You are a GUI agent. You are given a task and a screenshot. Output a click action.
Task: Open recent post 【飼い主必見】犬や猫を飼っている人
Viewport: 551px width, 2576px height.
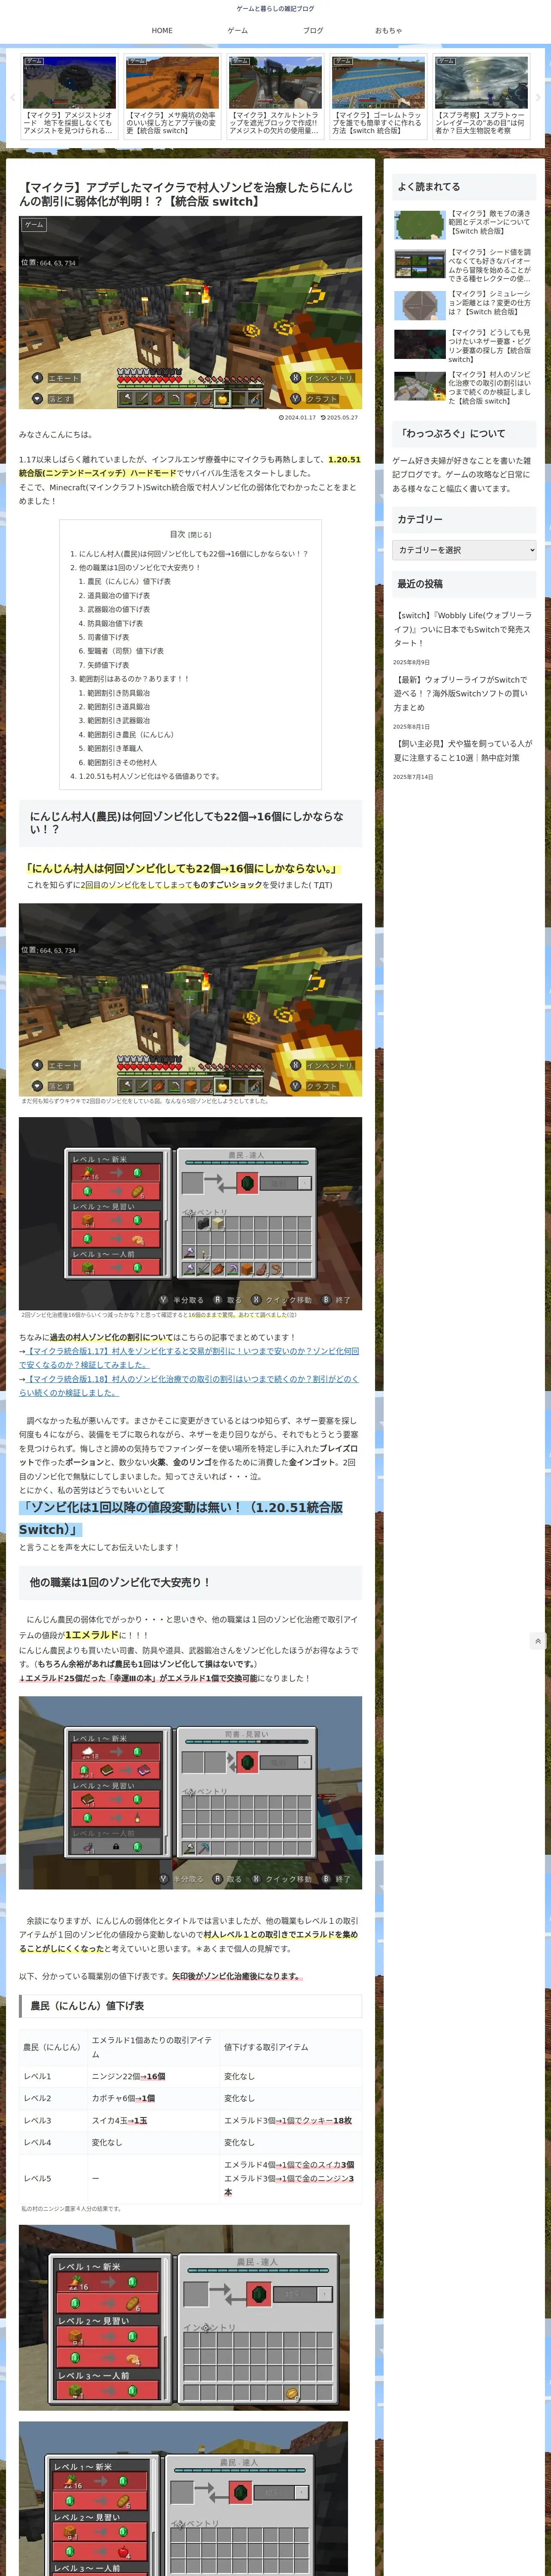point(463,751)
